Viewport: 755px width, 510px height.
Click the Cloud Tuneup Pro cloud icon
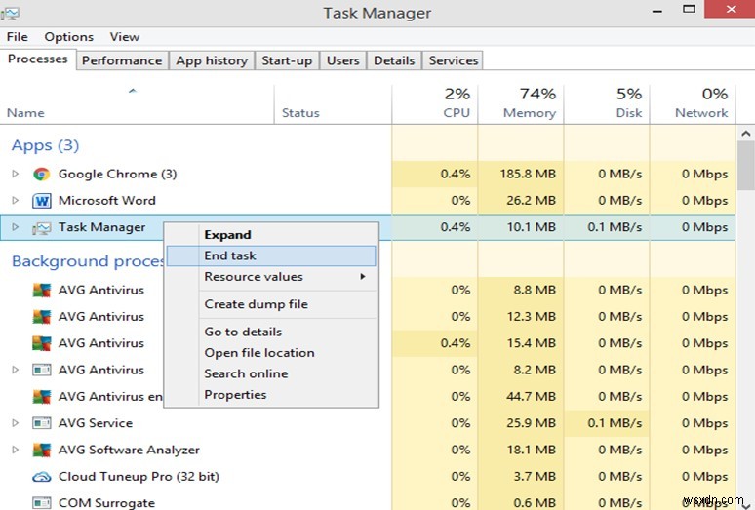[41, 477]
